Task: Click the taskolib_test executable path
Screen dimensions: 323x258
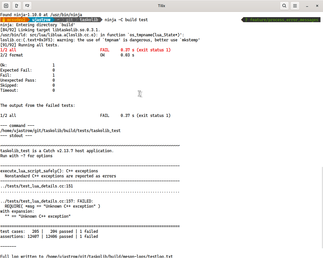Action: click(60, 131)
